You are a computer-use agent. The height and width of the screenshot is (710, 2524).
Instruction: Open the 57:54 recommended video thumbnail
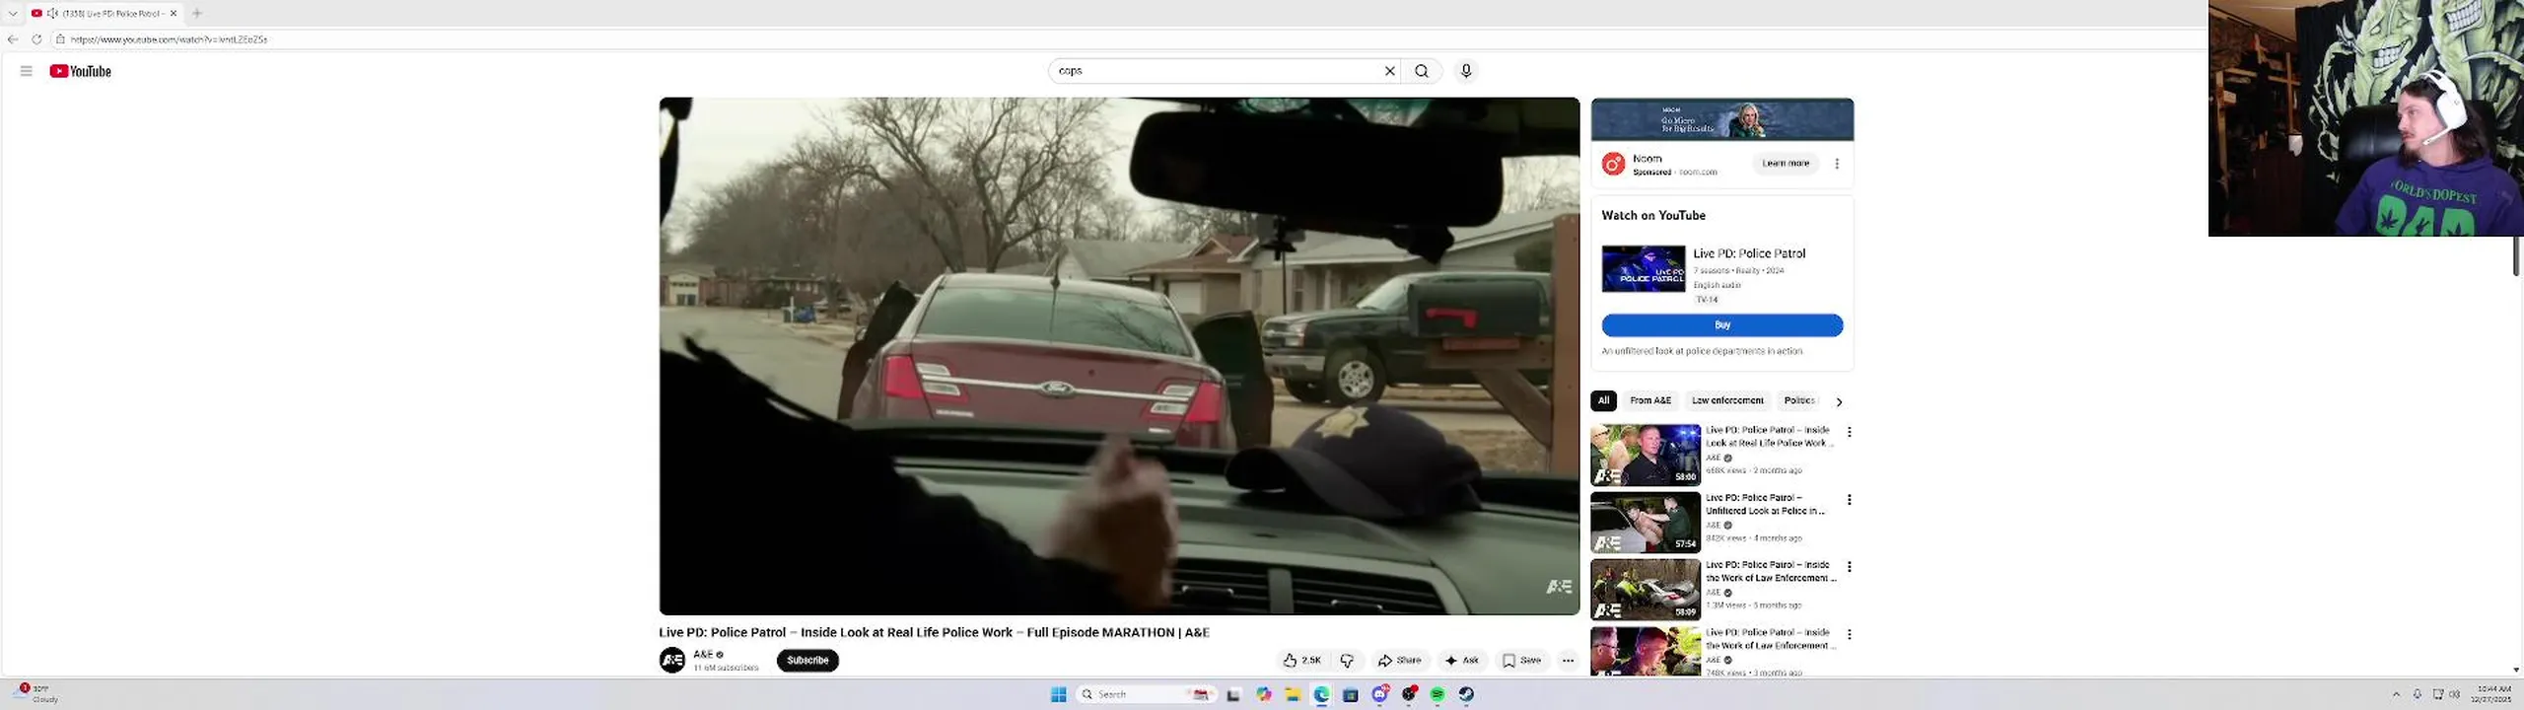1646,522
